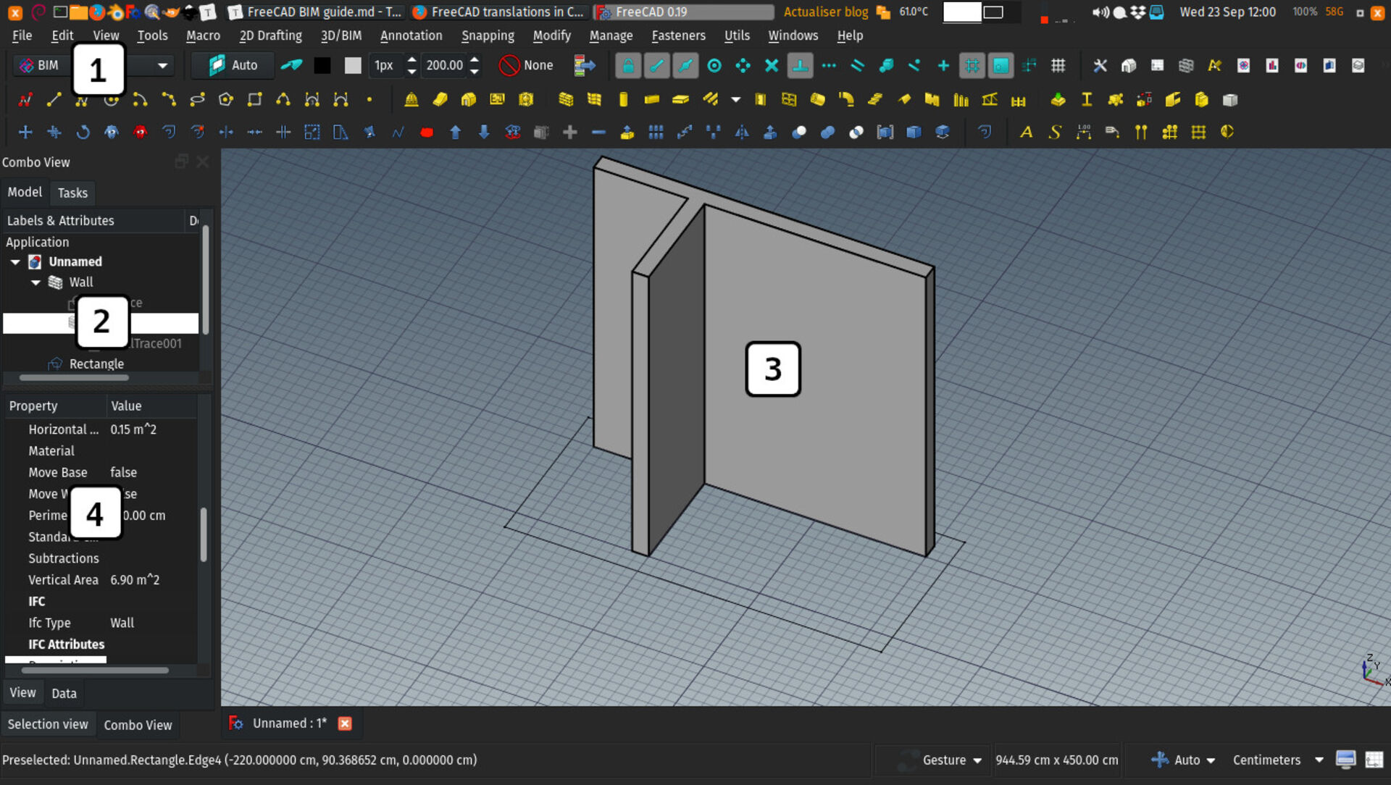
Task: Open the Fasteners menu
Action: pyautogui.click(x=678, y=35)
